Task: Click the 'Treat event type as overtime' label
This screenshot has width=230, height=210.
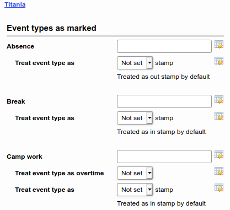Action: coord(60,173)
